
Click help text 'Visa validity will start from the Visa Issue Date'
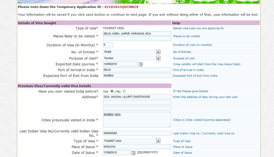(207, 64)
